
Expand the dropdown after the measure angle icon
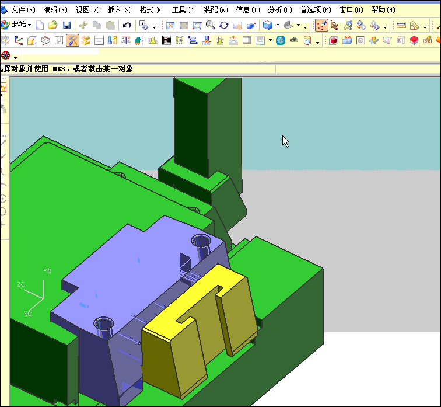[x=425, y=27]
